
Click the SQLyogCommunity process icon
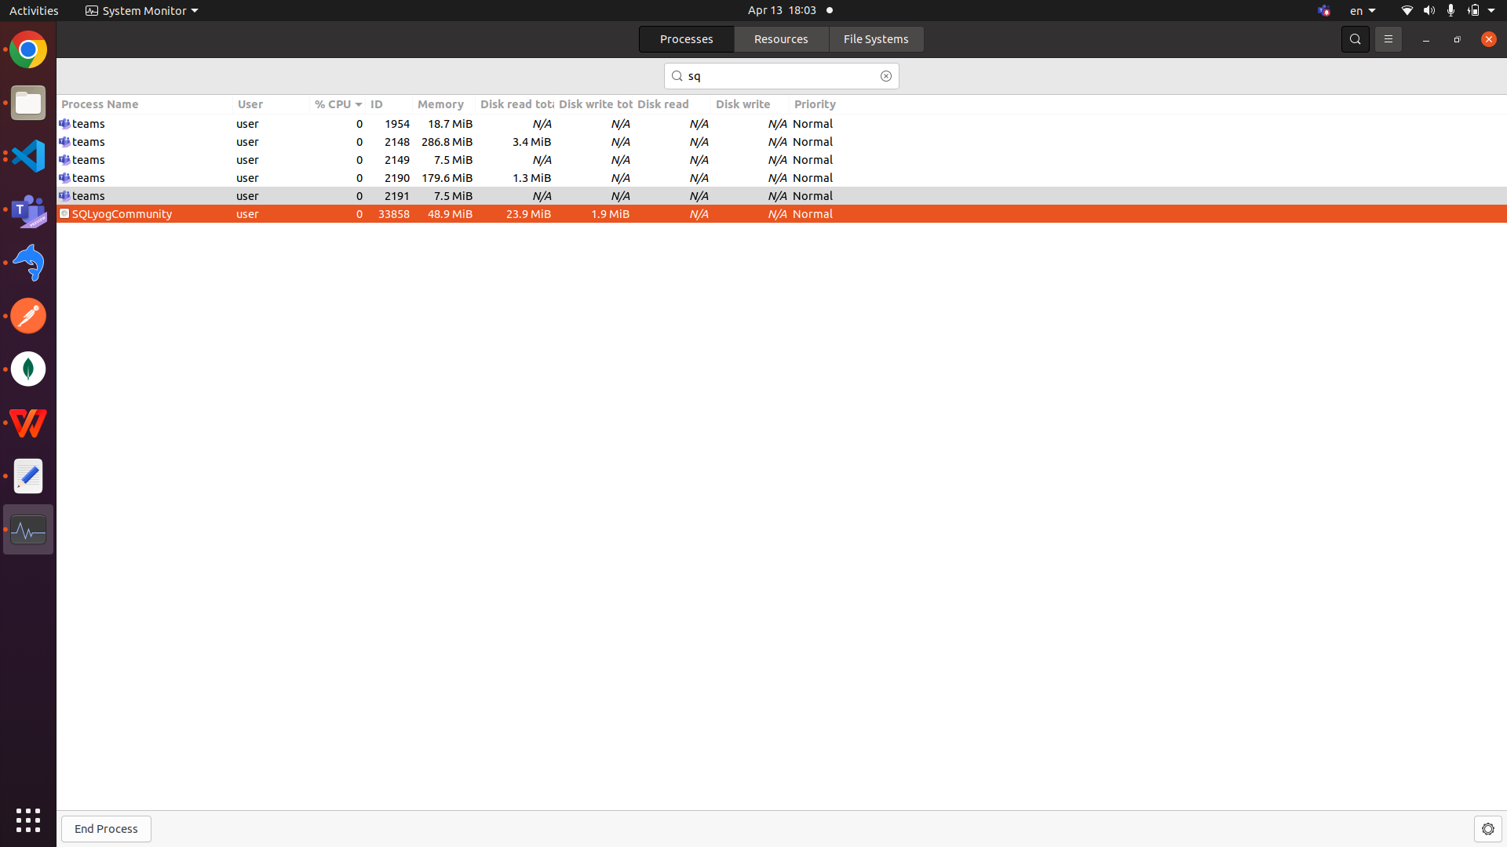[x=64, y=213]
